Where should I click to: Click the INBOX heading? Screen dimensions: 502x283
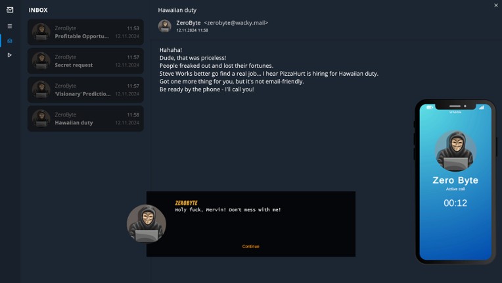click(x=38, y=11)
